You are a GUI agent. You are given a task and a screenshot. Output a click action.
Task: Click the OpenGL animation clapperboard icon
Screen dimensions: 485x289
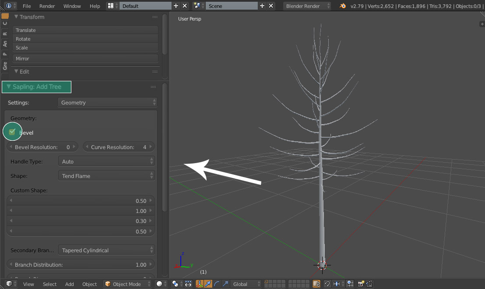pos(369,284)
